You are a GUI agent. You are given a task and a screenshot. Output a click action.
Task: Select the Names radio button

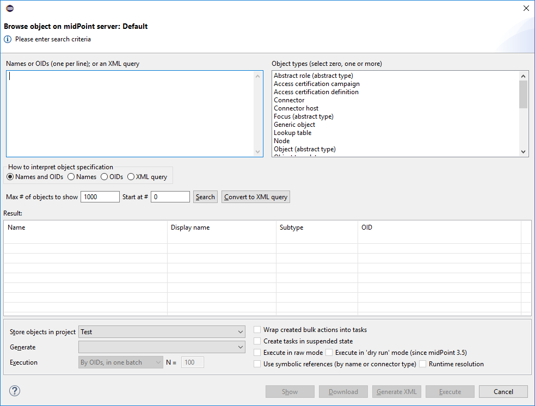[x=71, y=177]
